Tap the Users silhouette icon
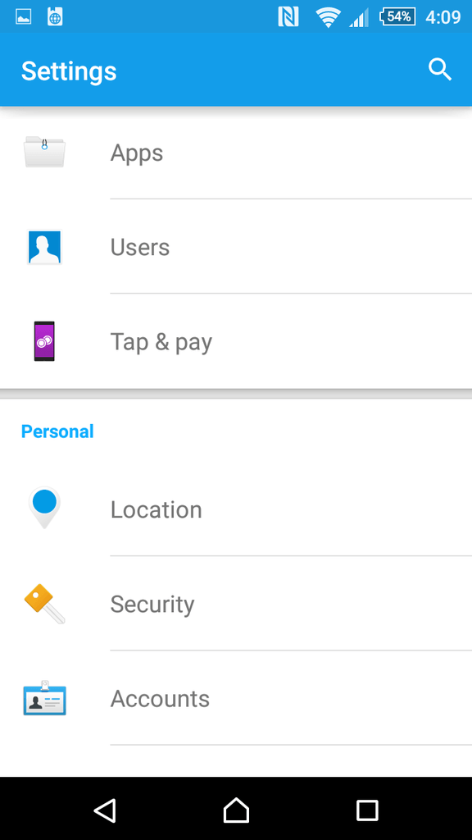The image size is (472, 840). (44, 247)
